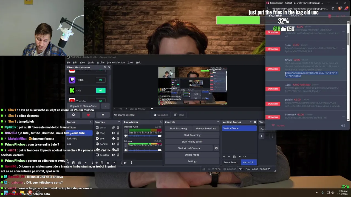Open vertical scene filters icon
351x197 pixels.
234,157
